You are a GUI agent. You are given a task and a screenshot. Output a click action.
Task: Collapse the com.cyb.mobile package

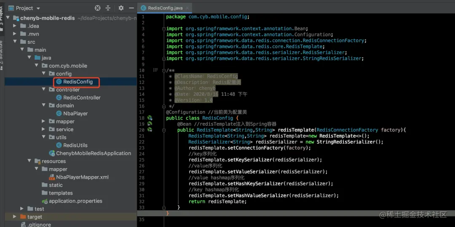[37, 66]
